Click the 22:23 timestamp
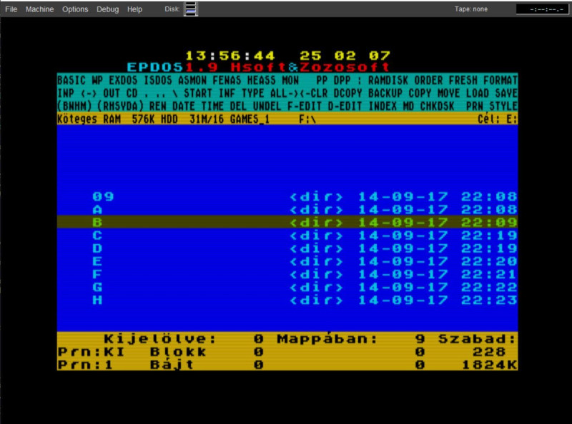 (489, 300)
